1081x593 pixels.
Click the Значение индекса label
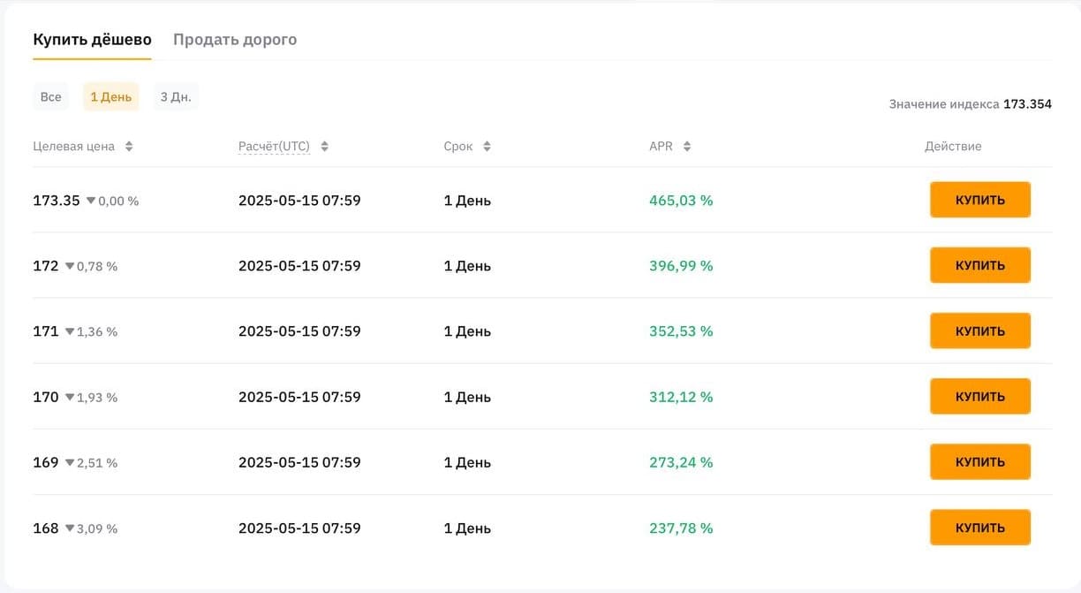coord(943,104)
